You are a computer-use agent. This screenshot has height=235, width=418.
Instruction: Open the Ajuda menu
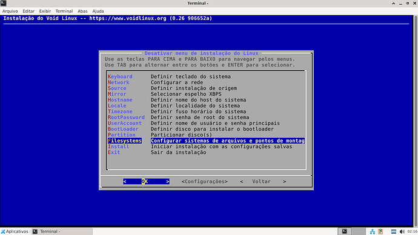click(x=98, y=11)
